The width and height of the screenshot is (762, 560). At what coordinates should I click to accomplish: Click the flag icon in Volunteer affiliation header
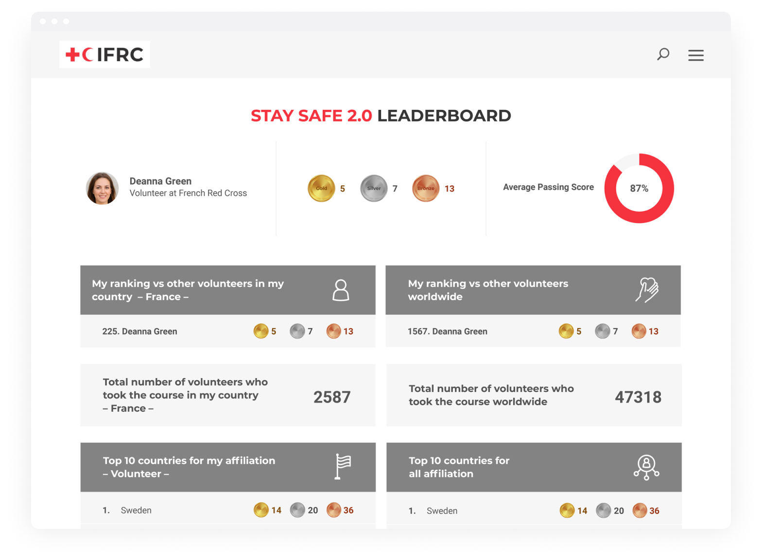click(343, 467)
